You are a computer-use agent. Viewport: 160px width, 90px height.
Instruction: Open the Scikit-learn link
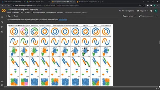click(63, 19)
